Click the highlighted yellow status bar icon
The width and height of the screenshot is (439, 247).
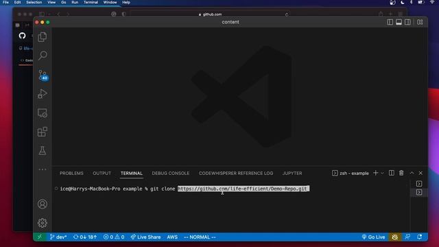point(395,237)
